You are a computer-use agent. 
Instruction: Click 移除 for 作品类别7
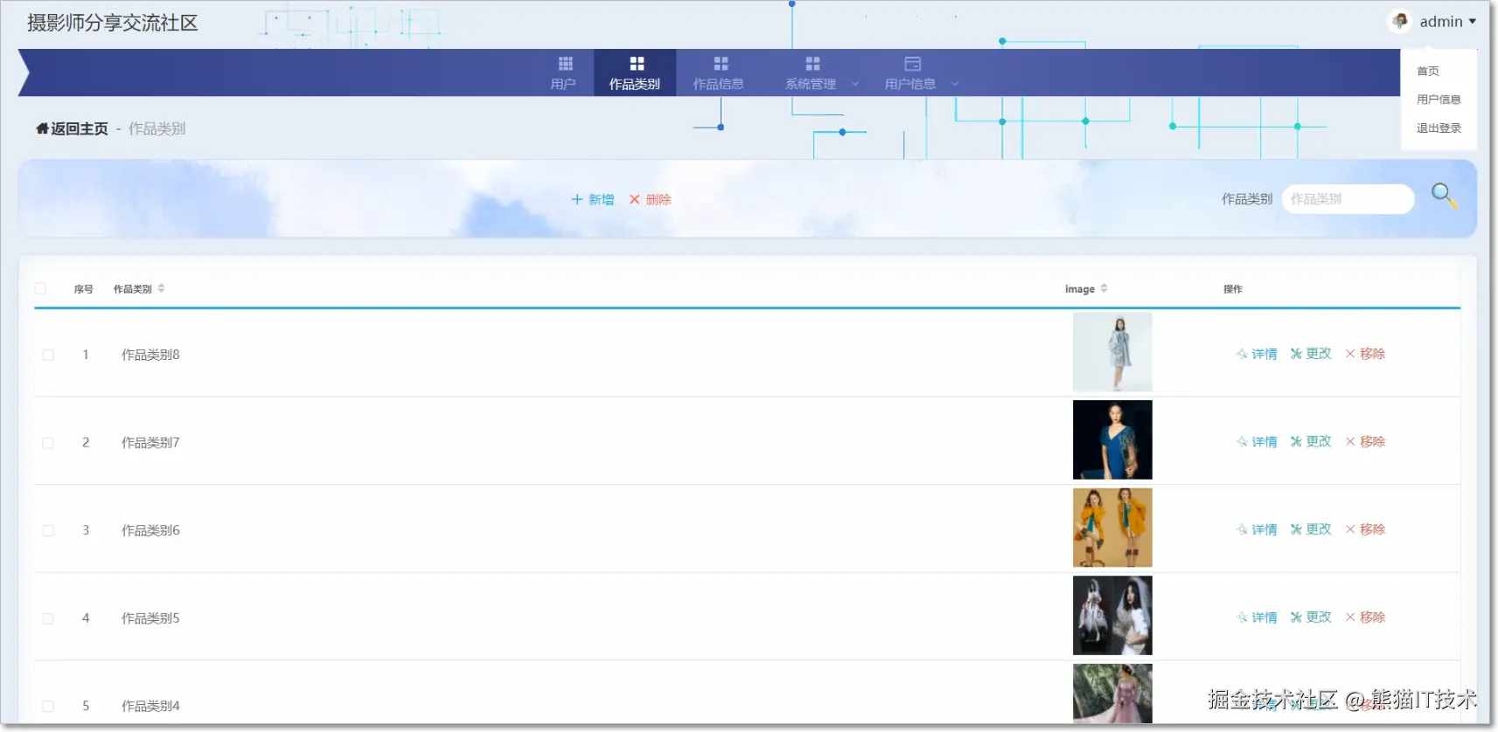coord(1365,442)
